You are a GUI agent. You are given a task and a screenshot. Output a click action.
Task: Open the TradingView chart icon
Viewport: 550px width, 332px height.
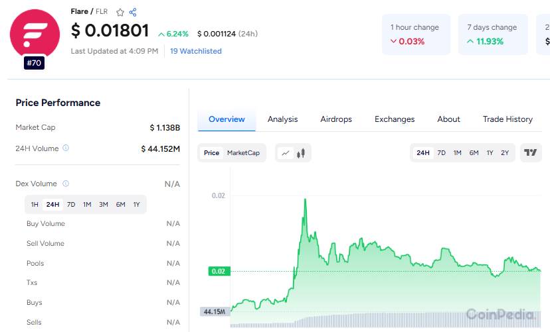point(531,152)
